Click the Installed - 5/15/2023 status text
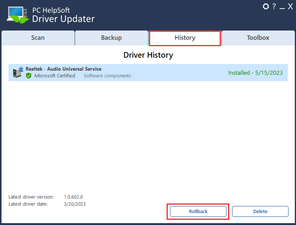Image resolution: width=296 pixels, height=225 pixels. (256, 73)
